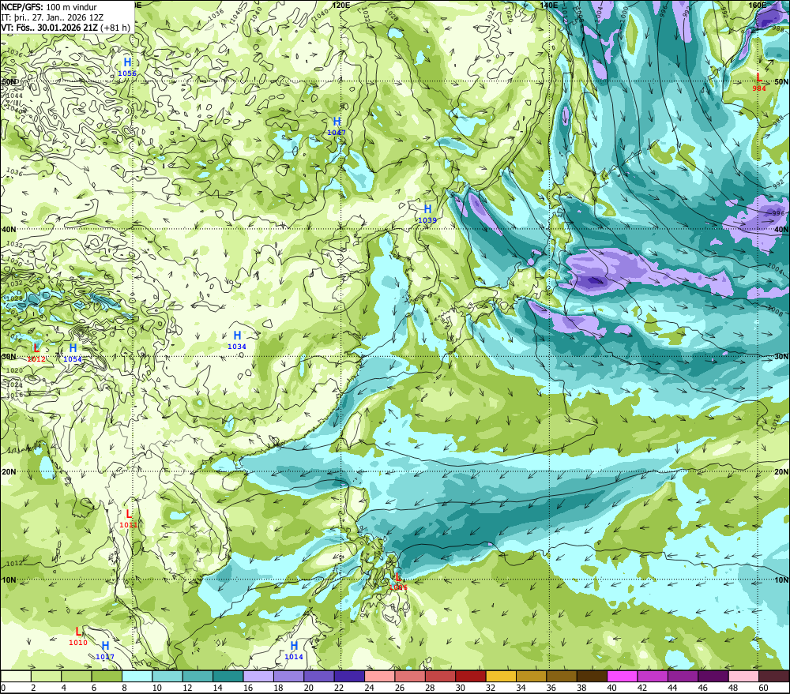Click the dark maroon swatch above 60

[x=774, y=676]
